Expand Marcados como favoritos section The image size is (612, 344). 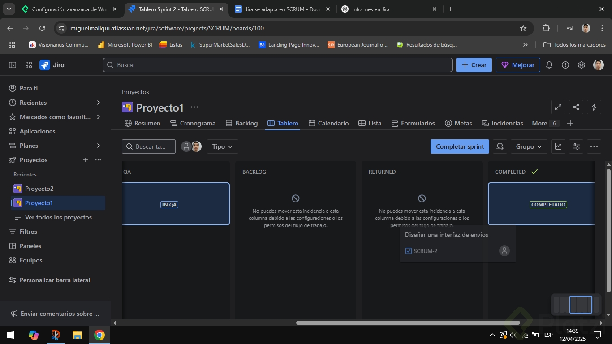pos(99,117)
